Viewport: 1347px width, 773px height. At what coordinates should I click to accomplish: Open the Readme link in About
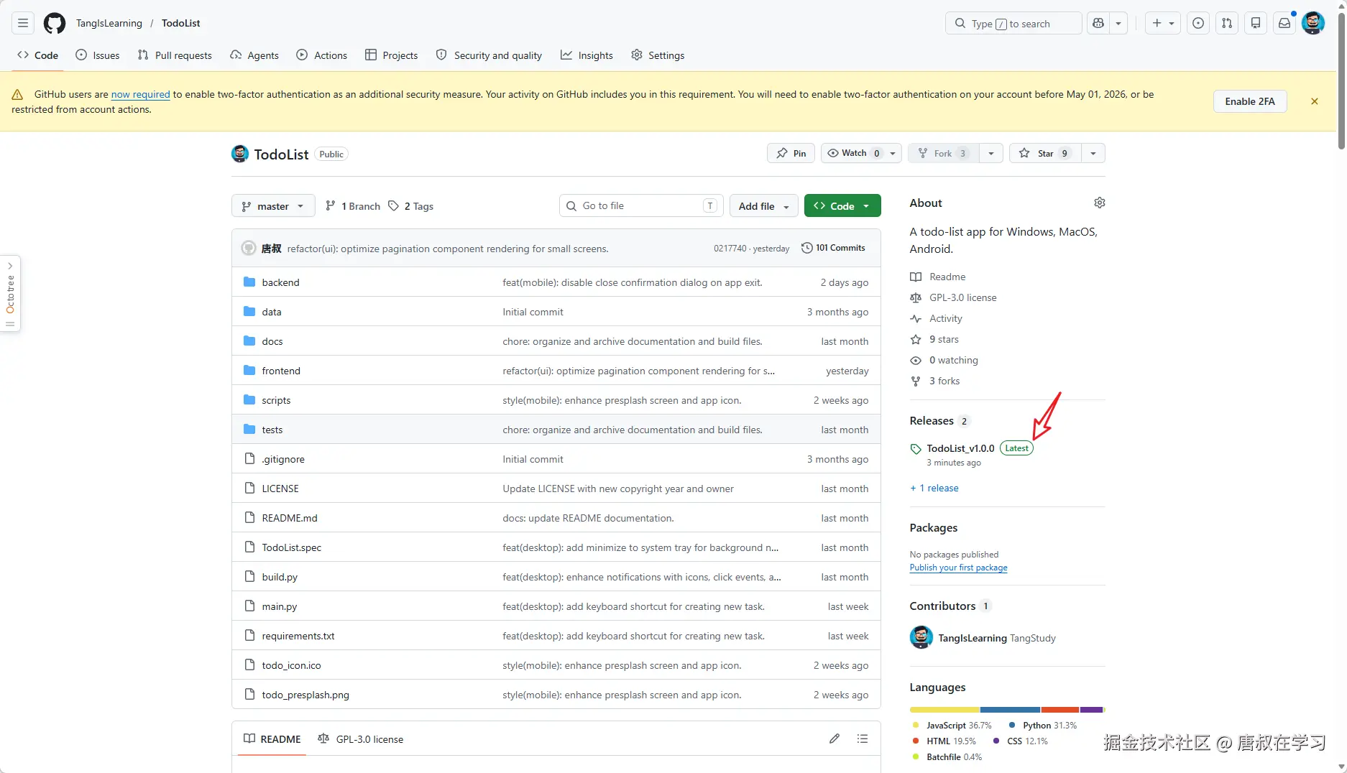[x=947, y=277]
